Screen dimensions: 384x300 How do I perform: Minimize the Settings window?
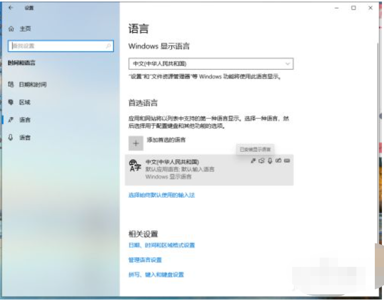pyautogui.click(x=337, y=8)
